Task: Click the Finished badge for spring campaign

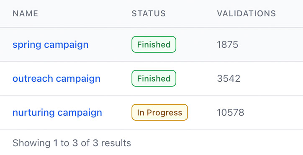Action: pyautogui.click(x=154, y=44)
